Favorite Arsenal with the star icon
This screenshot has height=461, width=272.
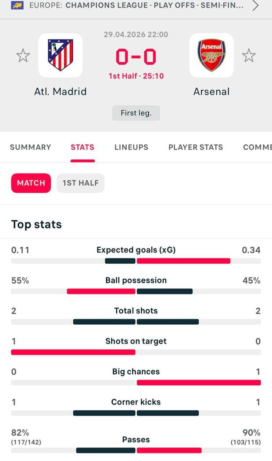coord(249,56)
